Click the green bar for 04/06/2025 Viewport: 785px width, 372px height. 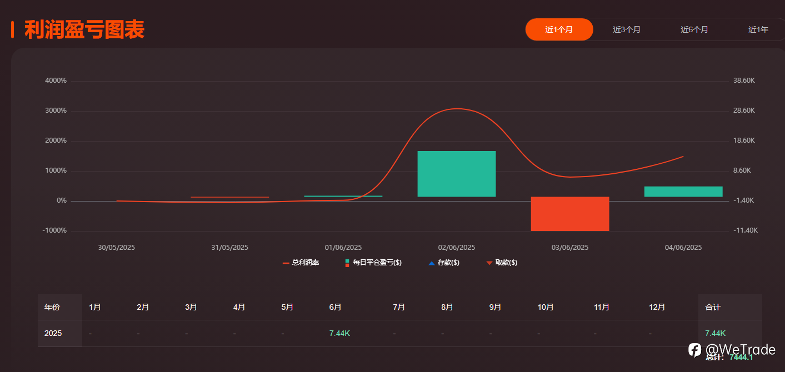pos(683,192)
